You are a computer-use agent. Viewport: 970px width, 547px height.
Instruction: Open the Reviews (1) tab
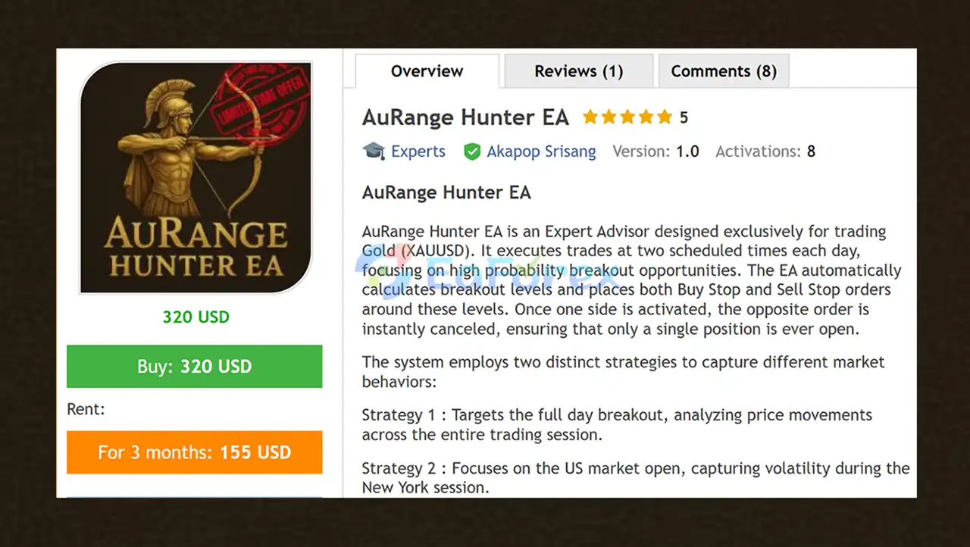coord(578,71)
